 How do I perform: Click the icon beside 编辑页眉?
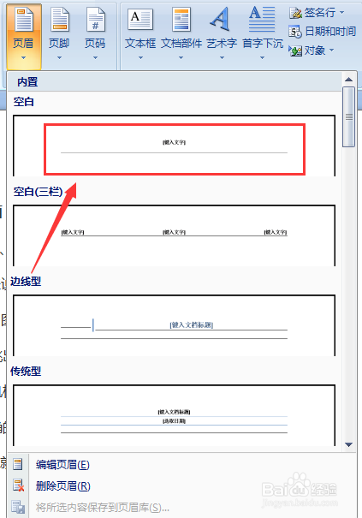pyautogui.click(x=18, y=464)
